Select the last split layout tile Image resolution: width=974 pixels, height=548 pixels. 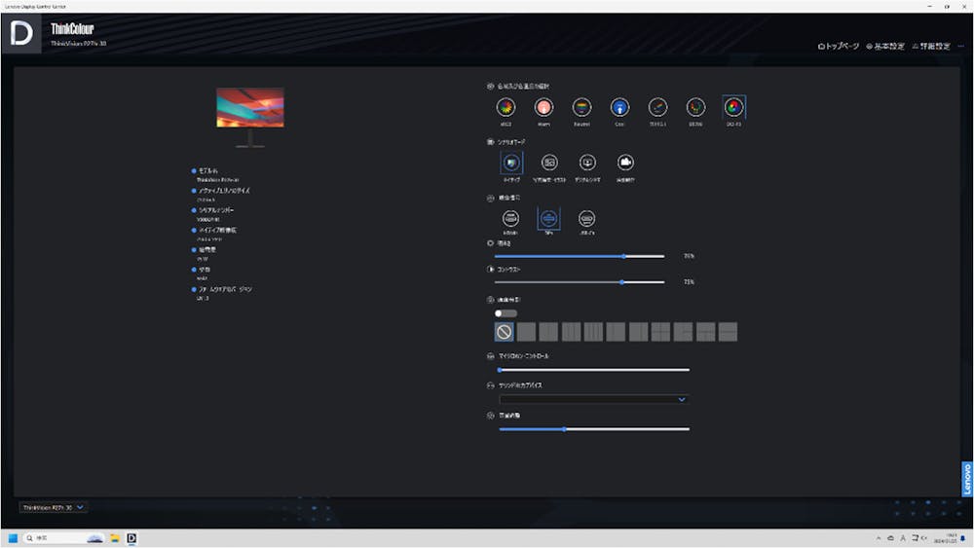pyautogui.click(x=728, y=332)
